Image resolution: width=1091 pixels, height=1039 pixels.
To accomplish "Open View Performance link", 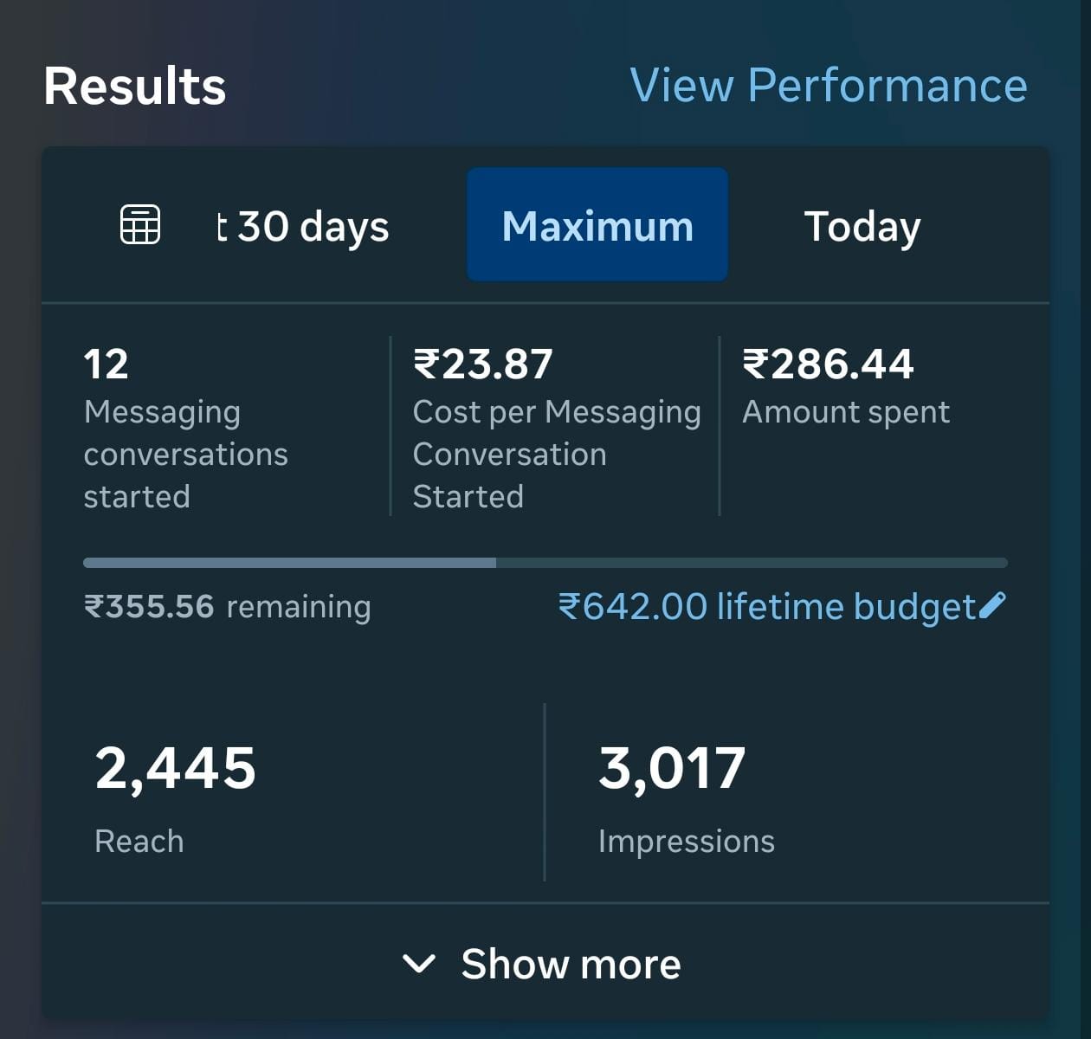I will coord(830,84).
